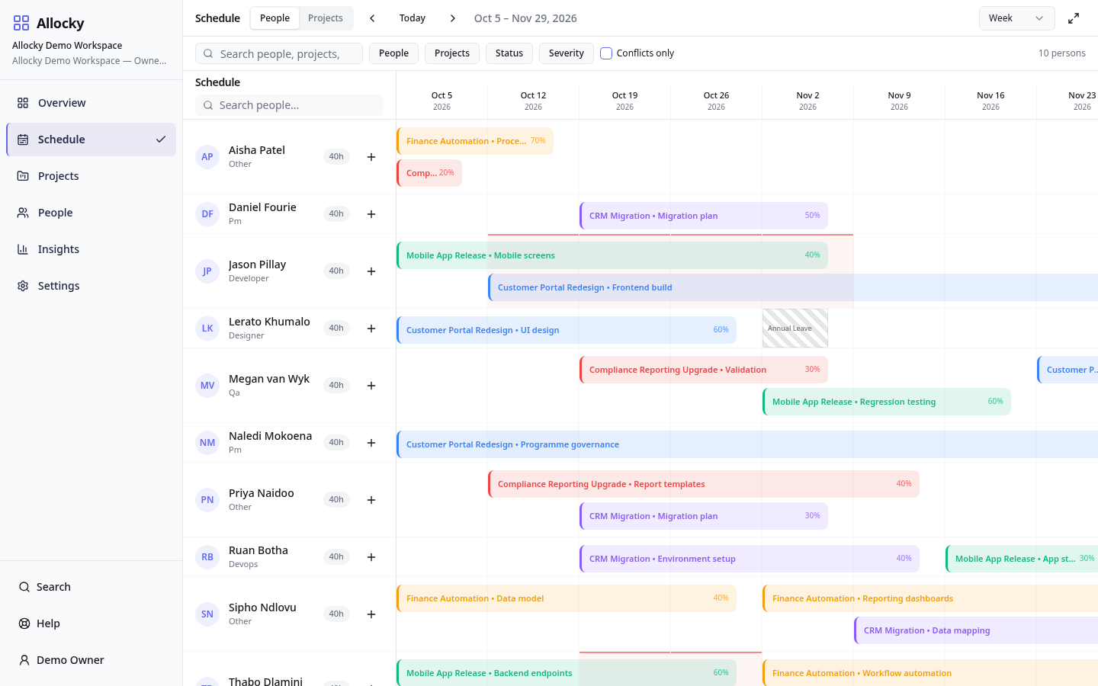Add allocation for Sipho Ndlovu
Viewport: 1098px width, 686px height.
point(371,614)
